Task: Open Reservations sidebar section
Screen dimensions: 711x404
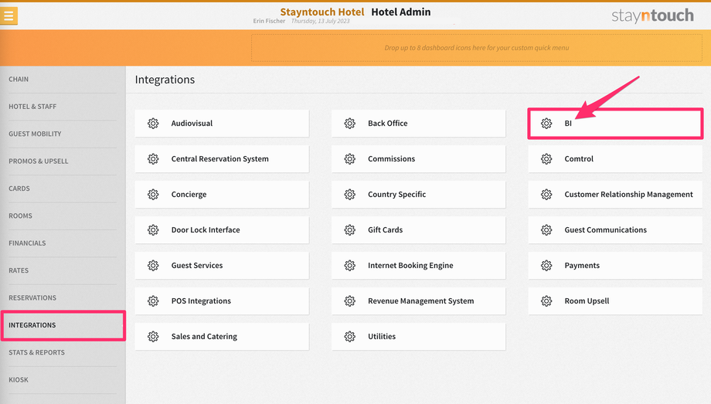Action: click(63, 298)
